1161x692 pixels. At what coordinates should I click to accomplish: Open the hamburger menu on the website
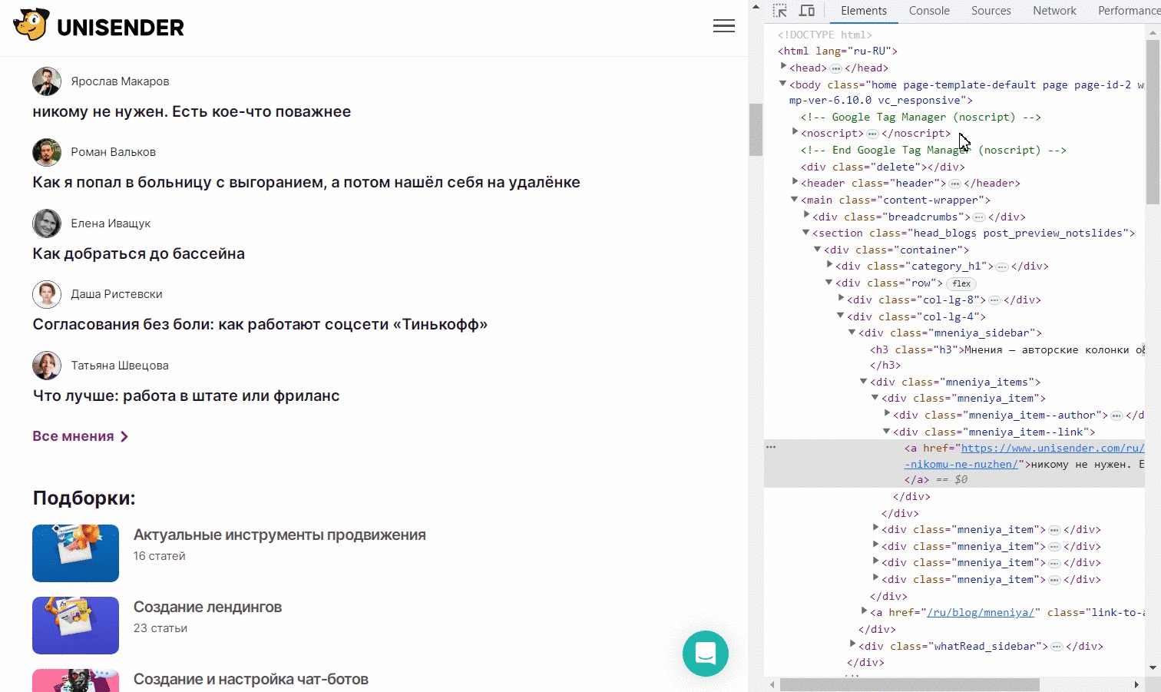[724, 26]
